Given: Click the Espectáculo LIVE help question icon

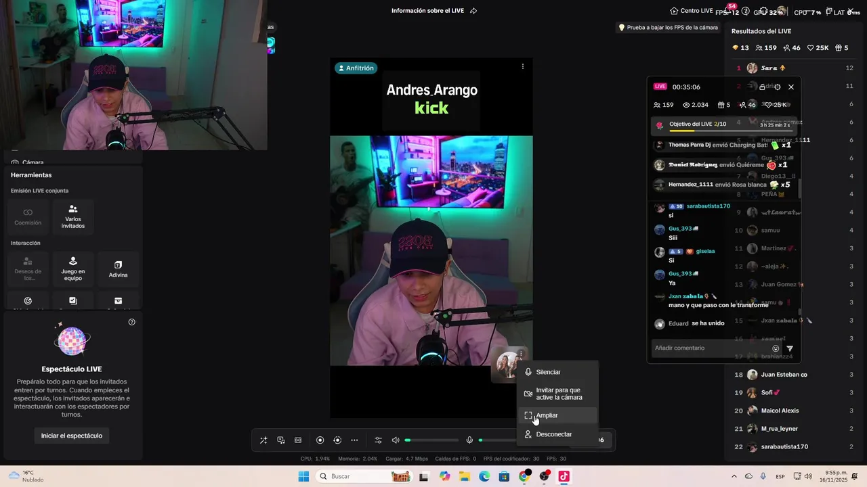Looking at the screenshot, I should click(131, 322).
